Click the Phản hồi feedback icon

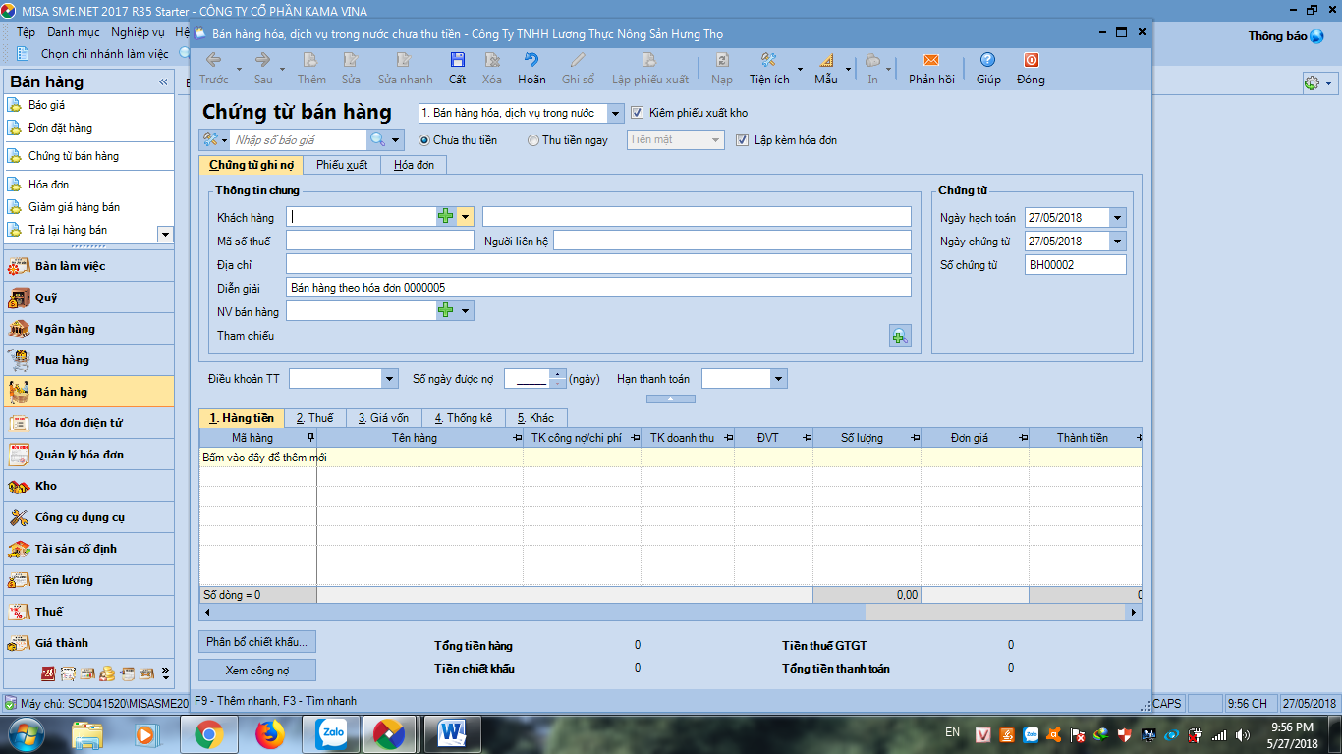point(930,61)
